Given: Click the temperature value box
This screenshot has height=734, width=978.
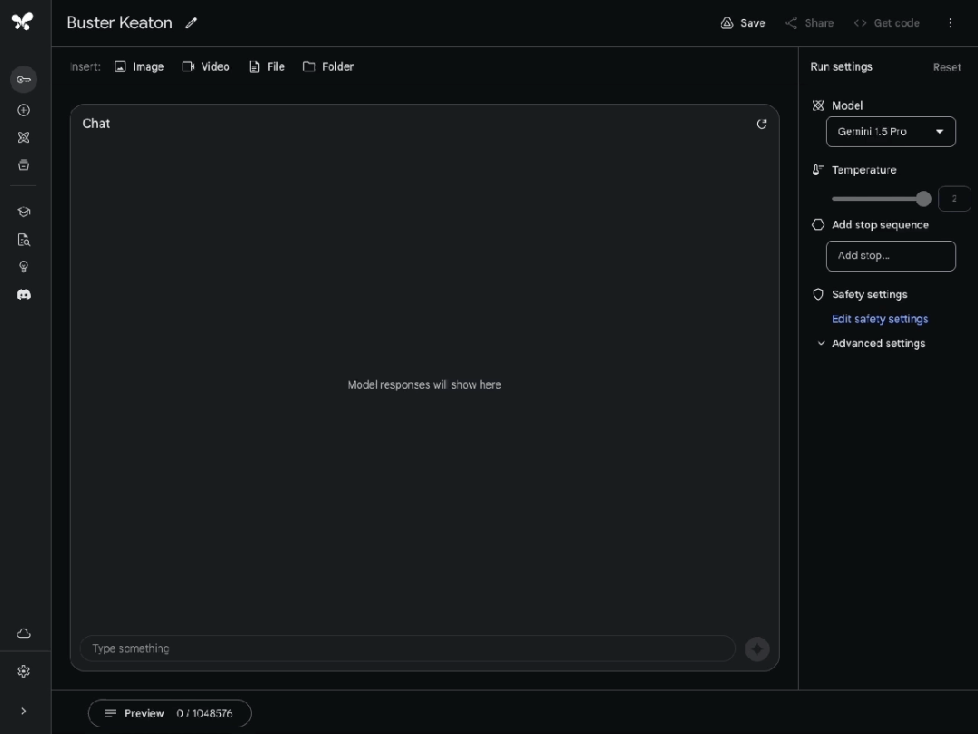Looking at the screenshot, I should coord(954,198).
